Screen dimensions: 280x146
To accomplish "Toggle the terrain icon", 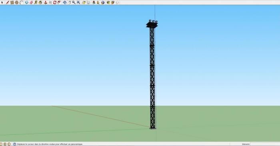I will [88, 2].
